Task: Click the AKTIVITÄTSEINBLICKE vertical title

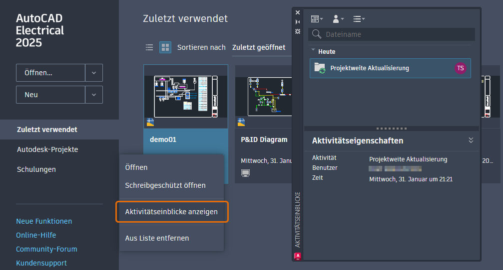Action: [297, 220]
